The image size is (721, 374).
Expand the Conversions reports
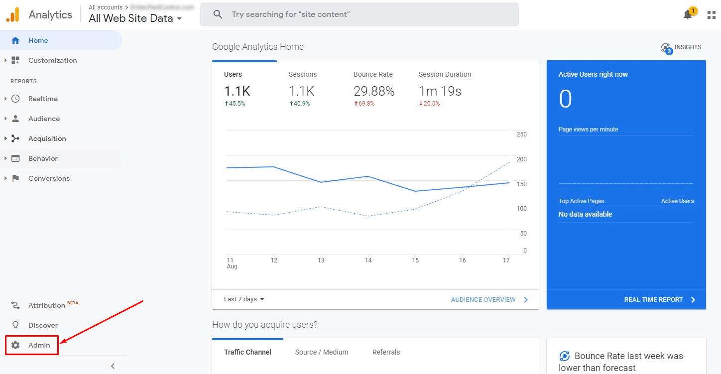tap(5, 178)
